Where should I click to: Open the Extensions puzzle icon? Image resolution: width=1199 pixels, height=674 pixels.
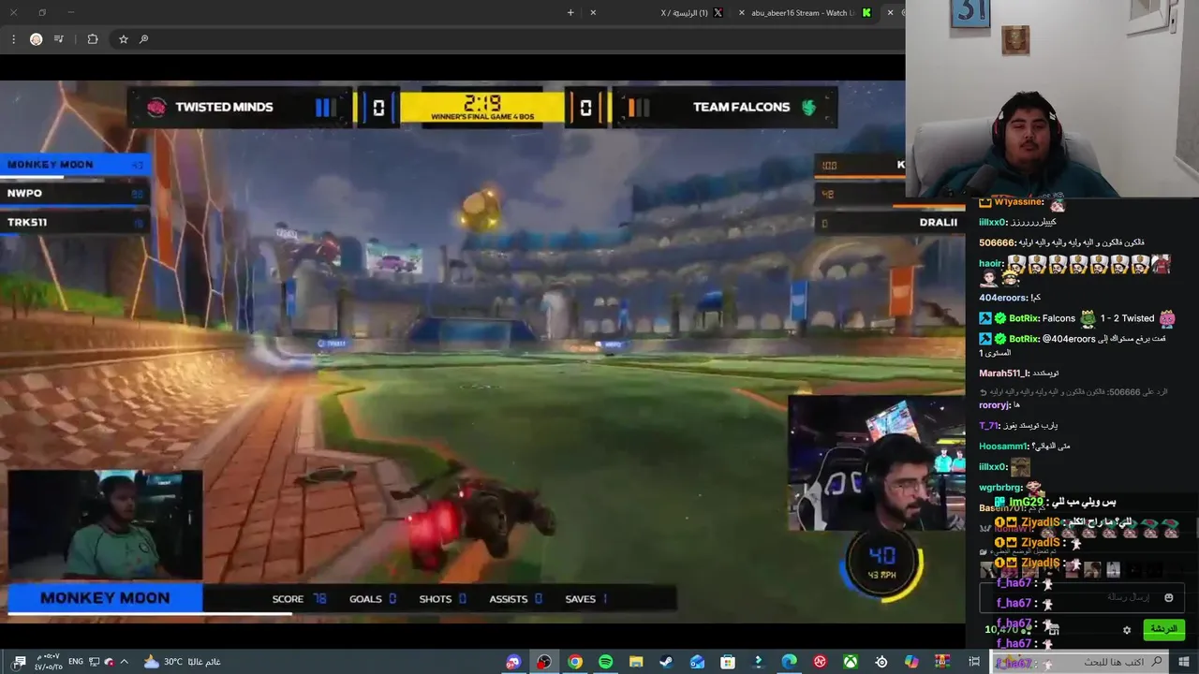point(92,39)
